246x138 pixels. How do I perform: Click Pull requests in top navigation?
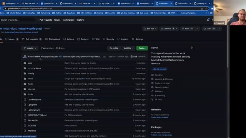pyautogui.click(x=46, y=20)
